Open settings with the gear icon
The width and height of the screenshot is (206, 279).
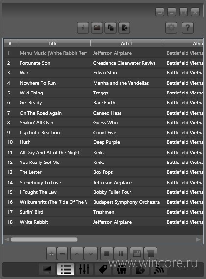(x=171, y=27)
